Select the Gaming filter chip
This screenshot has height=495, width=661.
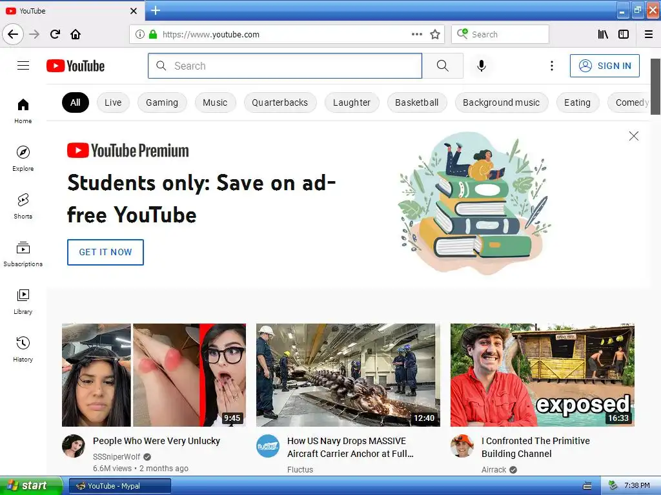[x=162, y=102]
